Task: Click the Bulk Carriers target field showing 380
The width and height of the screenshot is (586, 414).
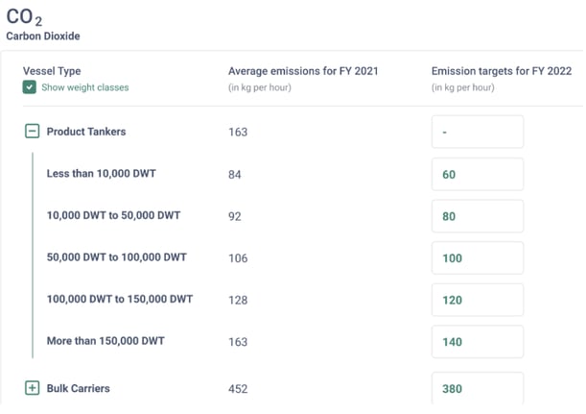Action: pos(478,389)
